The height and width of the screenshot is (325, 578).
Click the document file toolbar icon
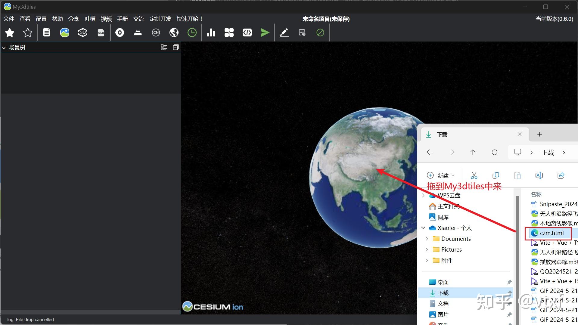click(x=47, y=32)
